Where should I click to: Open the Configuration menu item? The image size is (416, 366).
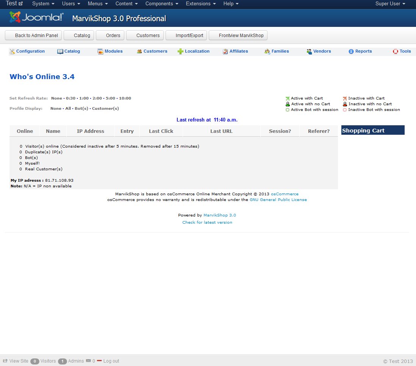[30, 51]
